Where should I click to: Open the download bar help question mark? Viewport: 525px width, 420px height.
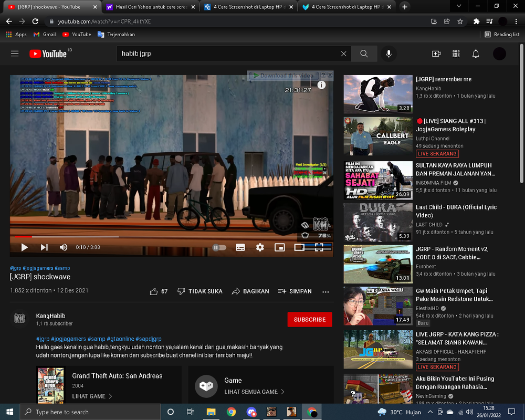click(x=323, y=75)
